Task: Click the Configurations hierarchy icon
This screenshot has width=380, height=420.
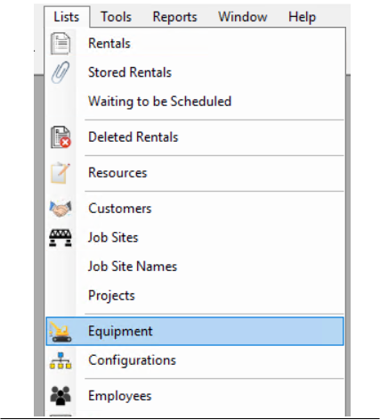Action: (61, 360)
